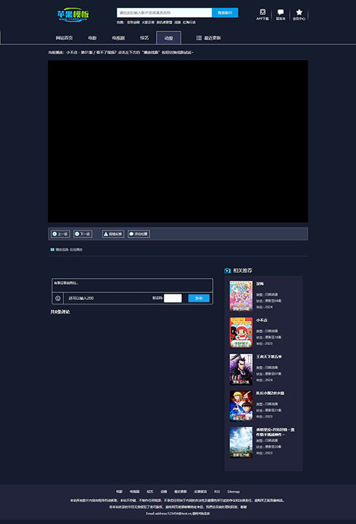Click the white verification code input box
Image resolution: width=356 pixels, height=524 pixels.
coord(173,298)
